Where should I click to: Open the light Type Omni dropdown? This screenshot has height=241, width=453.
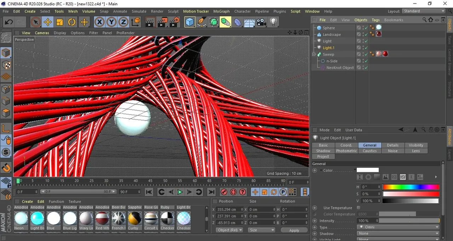pyautogui.click(x=398, y=227)
